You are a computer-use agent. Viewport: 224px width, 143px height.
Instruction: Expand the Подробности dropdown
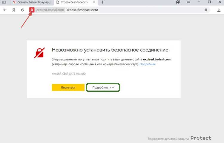point(103,87)
